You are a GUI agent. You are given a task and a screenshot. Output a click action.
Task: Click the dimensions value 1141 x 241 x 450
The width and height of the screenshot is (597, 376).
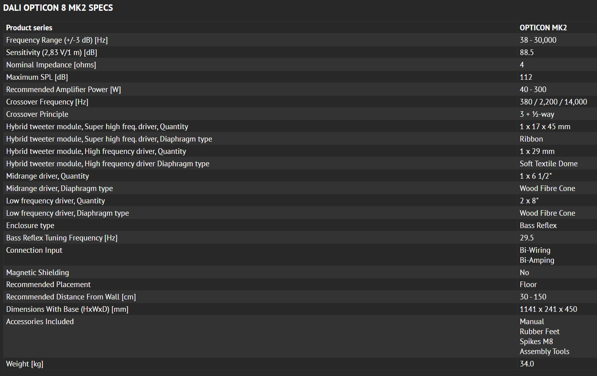coord(548,309)
